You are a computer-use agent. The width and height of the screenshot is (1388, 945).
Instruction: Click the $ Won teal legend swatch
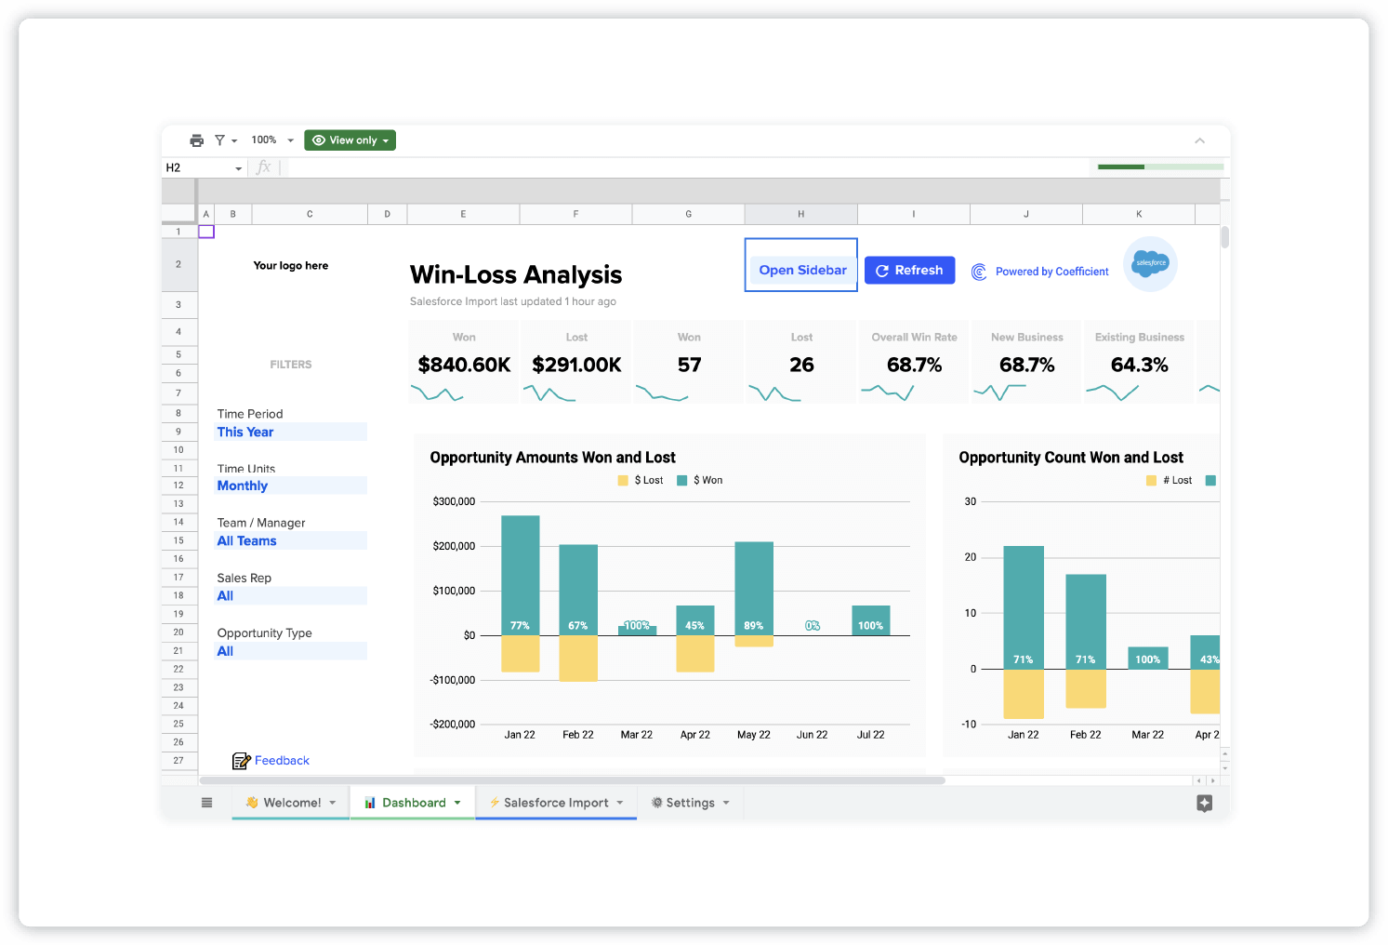(x=681, y=481)
